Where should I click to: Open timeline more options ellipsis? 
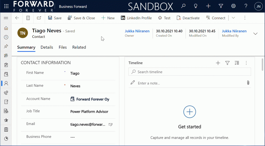(246, 63)
